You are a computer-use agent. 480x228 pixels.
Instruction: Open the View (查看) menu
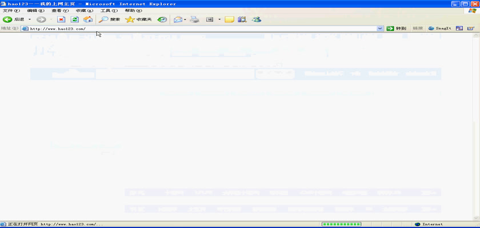point(60,11)
